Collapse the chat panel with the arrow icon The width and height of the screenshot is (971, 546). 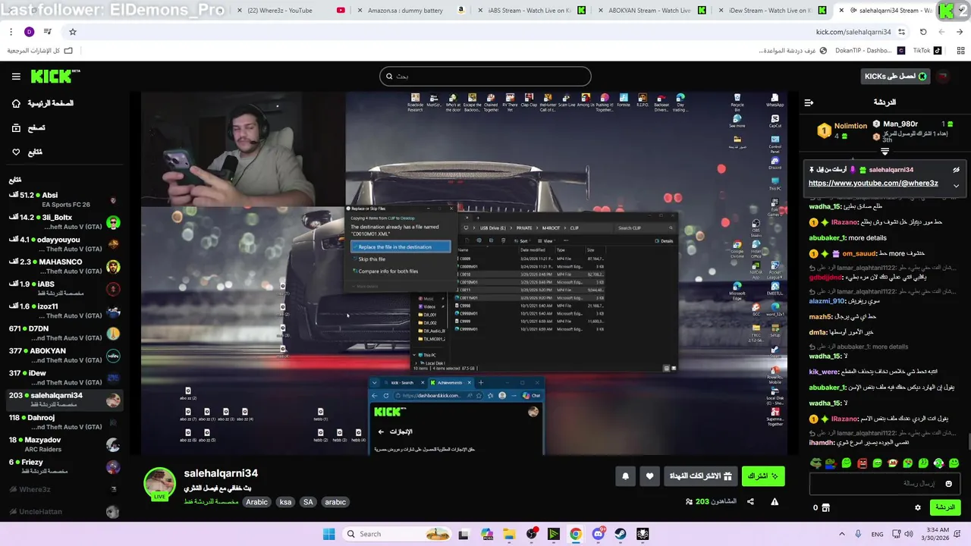(809, 102)
